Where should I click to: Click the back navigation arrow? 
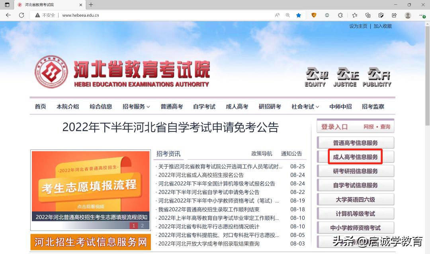(8, 15)
